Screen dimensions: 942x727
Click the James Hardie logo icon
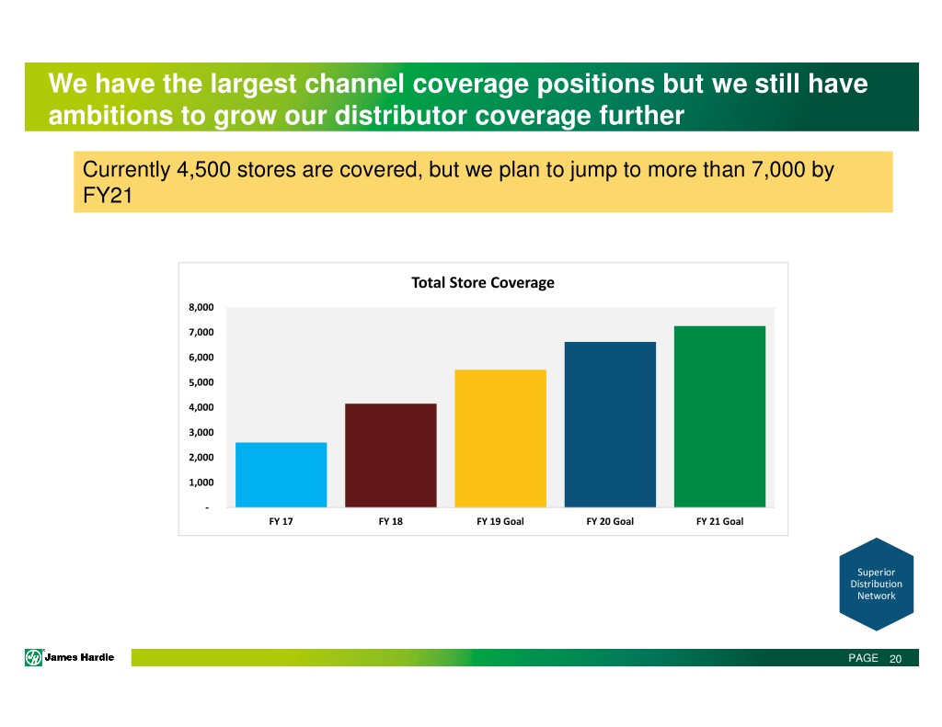[x=34, y=657]
